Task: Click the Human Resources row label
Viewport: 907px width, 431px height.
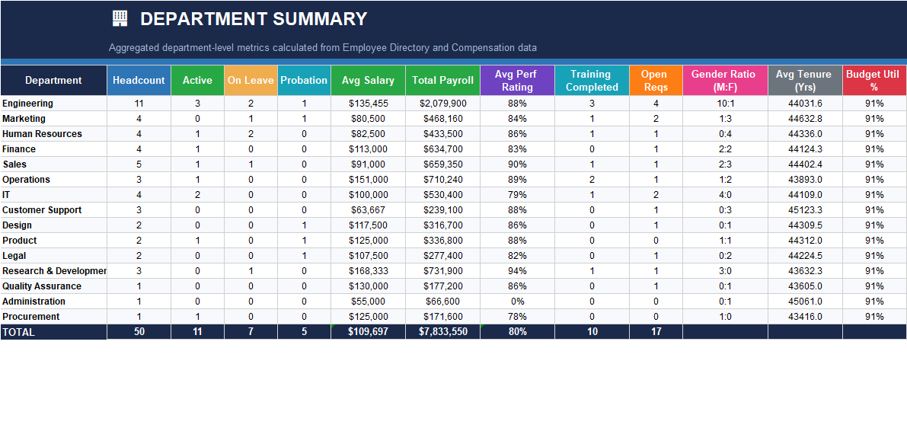Action: point(54,133)
